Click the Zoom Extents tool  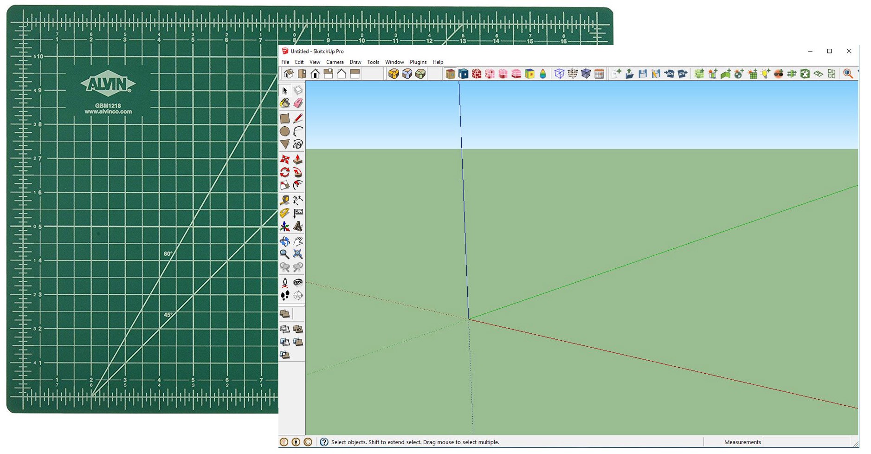click(x=298, y=254)
